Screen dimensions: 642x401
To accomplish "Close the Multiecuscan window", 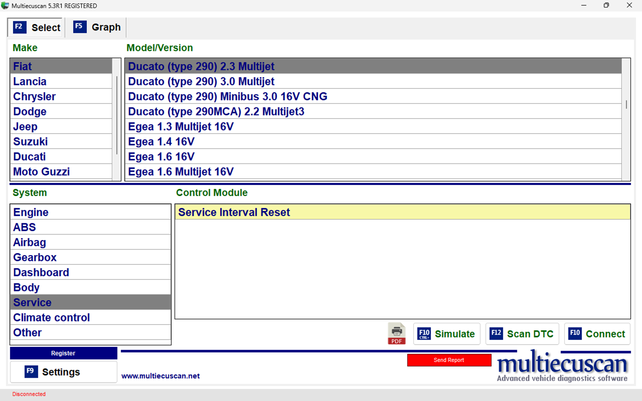I will point(629,5).
